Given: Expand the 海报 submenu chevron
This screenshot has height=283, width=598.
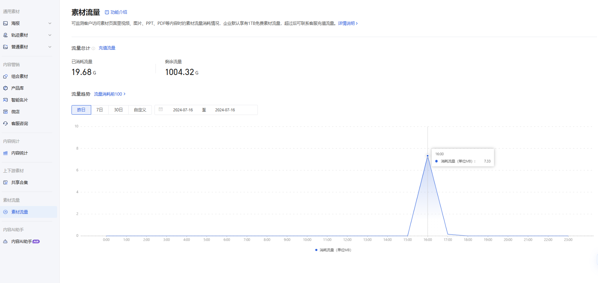Looking at the screenshot, I should (x=50, y=23).
